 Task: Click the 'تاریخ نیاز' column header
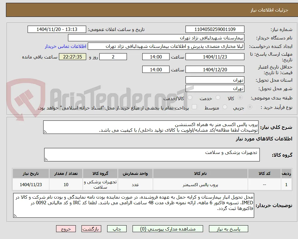[31, 174]
